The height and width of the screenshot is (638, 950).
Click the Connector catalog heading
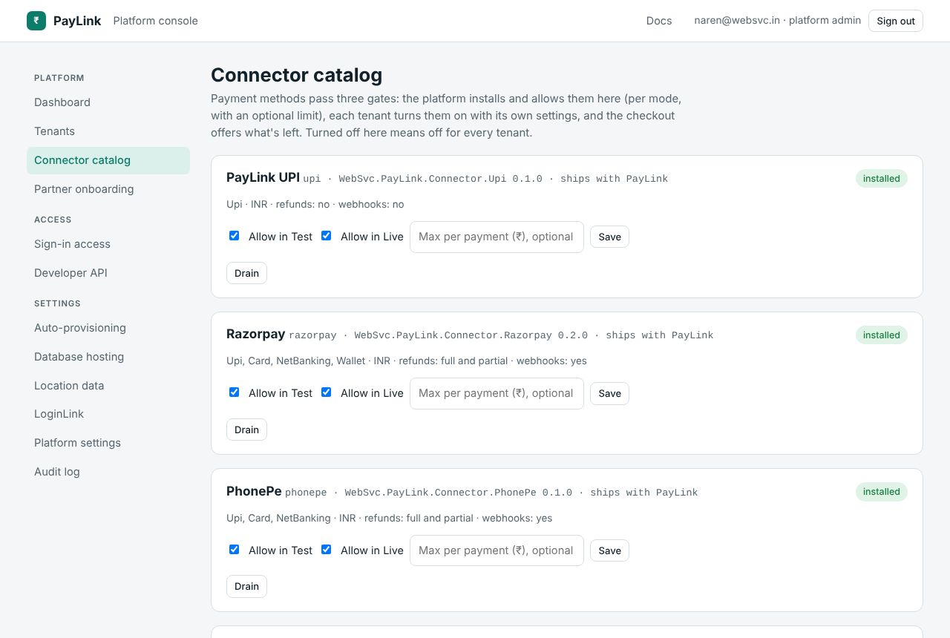pyautogui.click(x=296, y=75)
